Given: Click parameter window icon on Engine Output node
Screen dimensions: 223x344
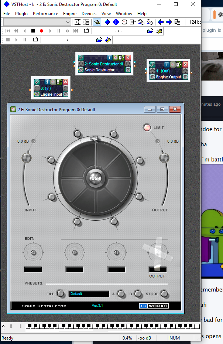Looking at the screenshot, I should [179, 64].
